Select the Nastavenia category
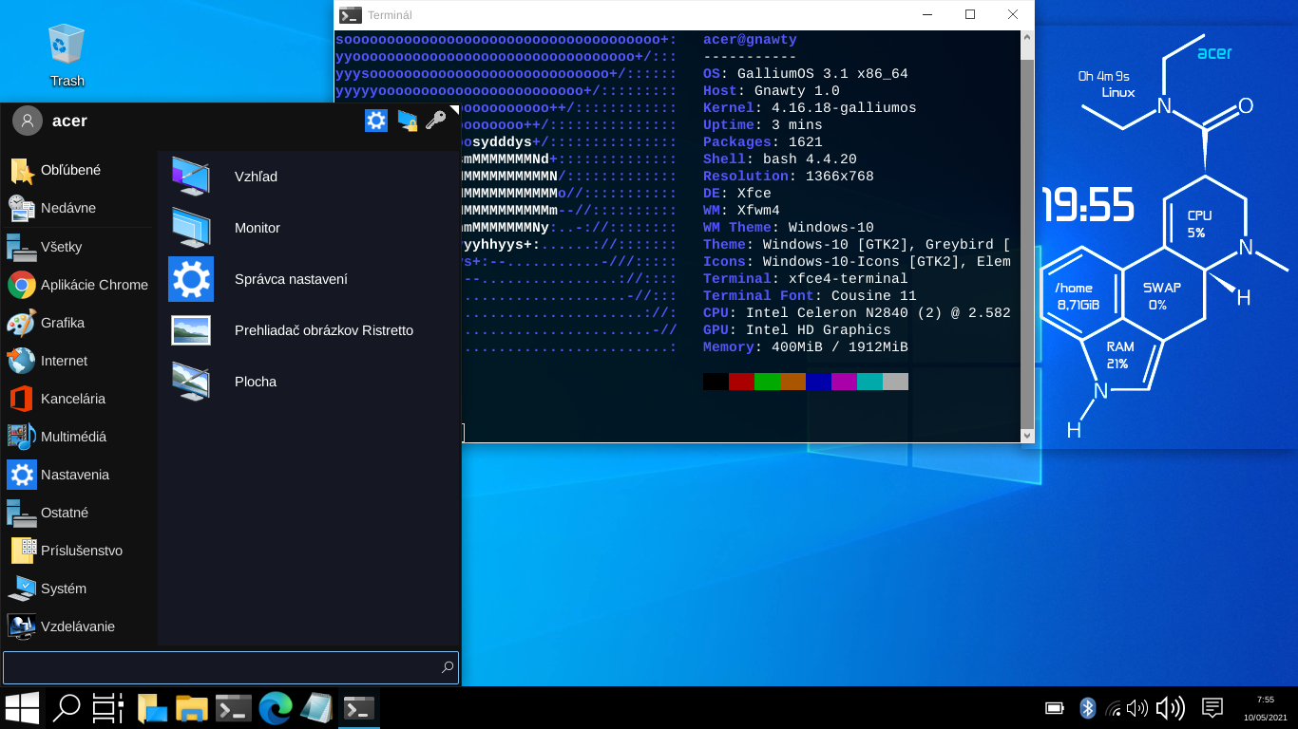The width and height of the screenshot is (1298, 729). point(74,475)
